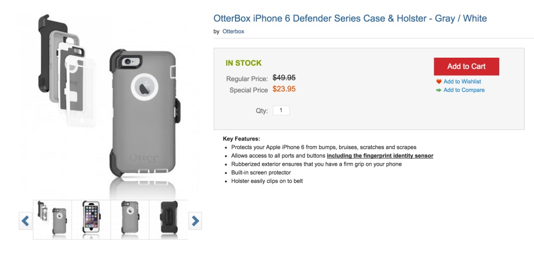This screenshot has width=534, height=257.
Task: Click the Add to Wishlist link
Action: (462, 82)
